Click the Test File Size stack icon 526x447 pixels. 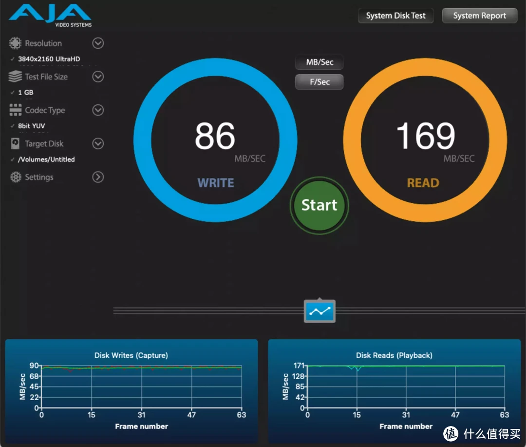[x=15, y=77]
